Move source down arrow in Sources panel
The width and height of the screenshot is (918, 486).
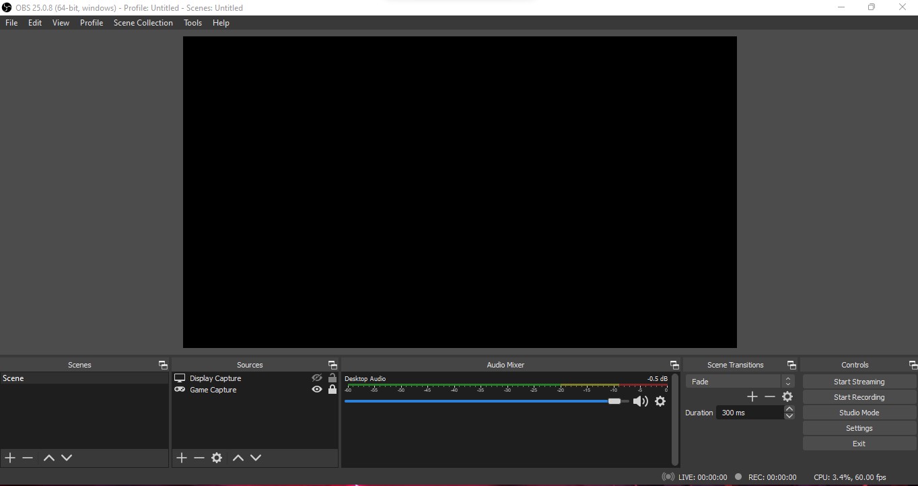click(x=256, y=458)
